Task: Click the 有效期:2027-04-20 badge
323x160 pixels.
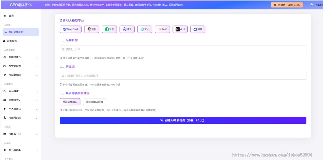Action: [287, 5]
